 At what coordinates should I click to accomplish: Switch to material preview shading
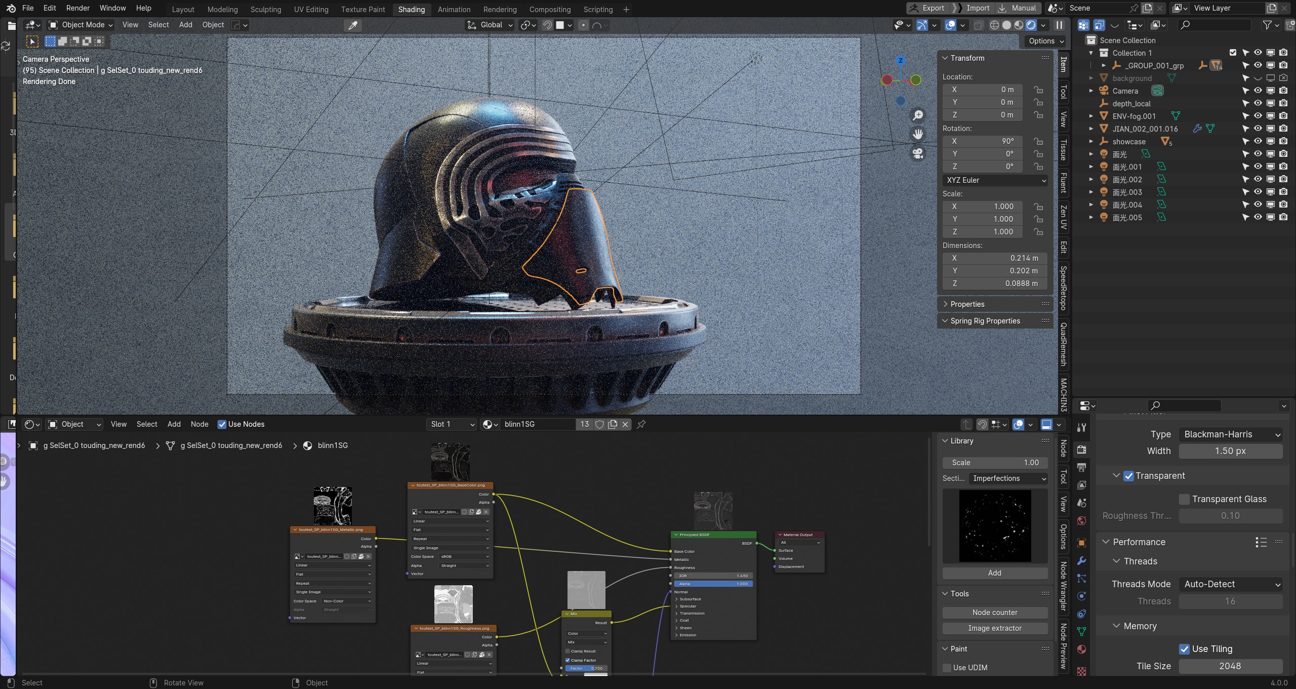point(1019,25)
